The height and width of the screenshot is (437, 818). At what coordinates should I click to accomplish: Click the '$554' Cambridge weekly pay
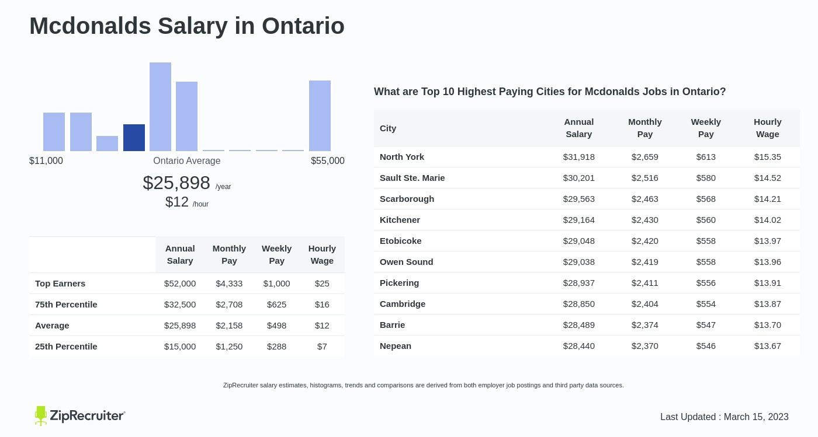(x=706, y=304)
